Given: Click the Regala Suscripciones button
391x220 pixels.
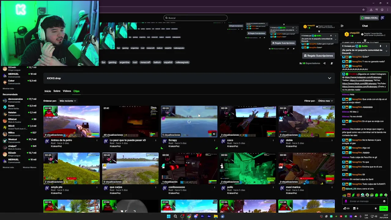Looking at the screenshot, I should 318,56.
